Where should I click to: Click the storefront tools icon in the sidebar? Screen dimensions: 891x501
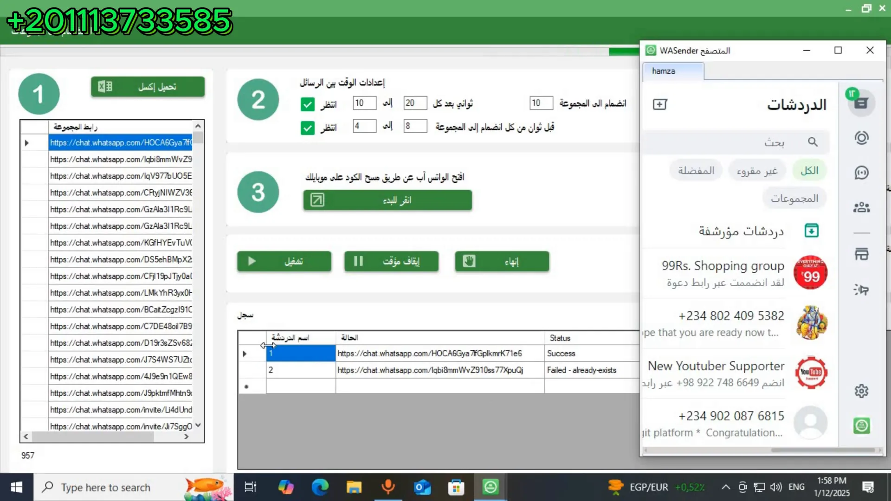coord(861,254)
